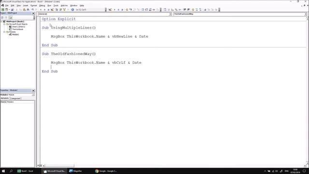309x174 pixels.
Task: Select Module1 in project tree
Action: click(x=15, y=34)
